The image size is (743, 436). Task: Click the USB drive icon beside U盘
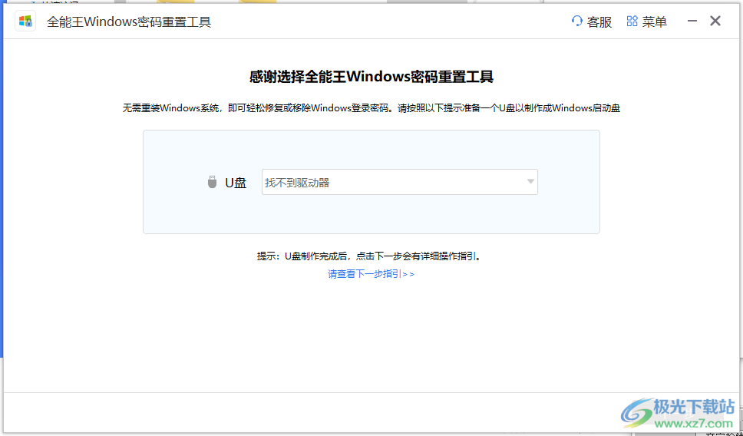[213, 183]
